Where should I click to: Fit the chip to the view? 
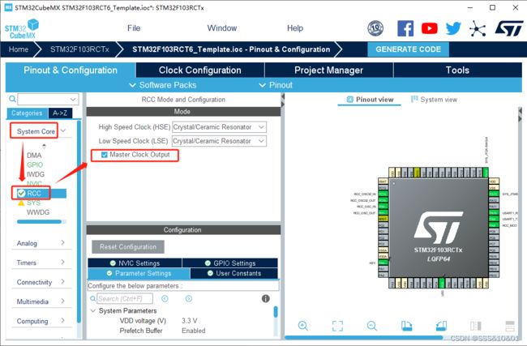click(x=337, y=326)
